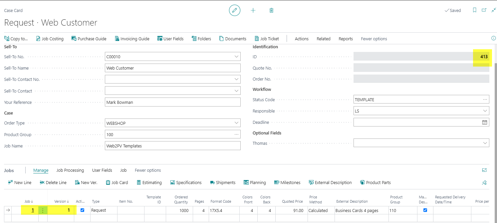Click the bookmark icon at top right

click(x=475, y=10)
